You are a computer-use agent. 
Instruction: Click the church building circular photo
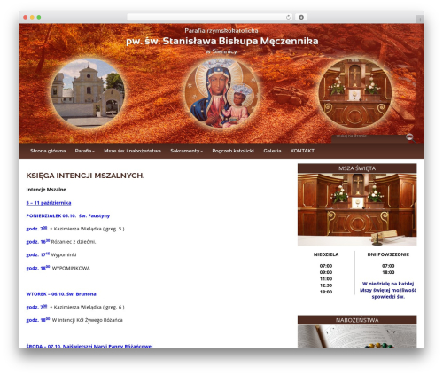(88, 92)
